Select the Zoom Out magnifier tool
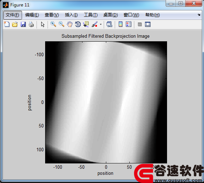 (61, 24)
